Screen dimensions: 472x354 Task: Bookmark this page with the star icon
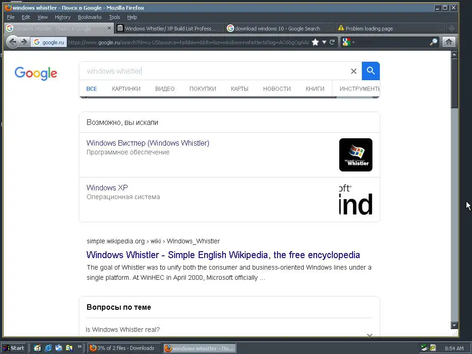pos(315,42)
